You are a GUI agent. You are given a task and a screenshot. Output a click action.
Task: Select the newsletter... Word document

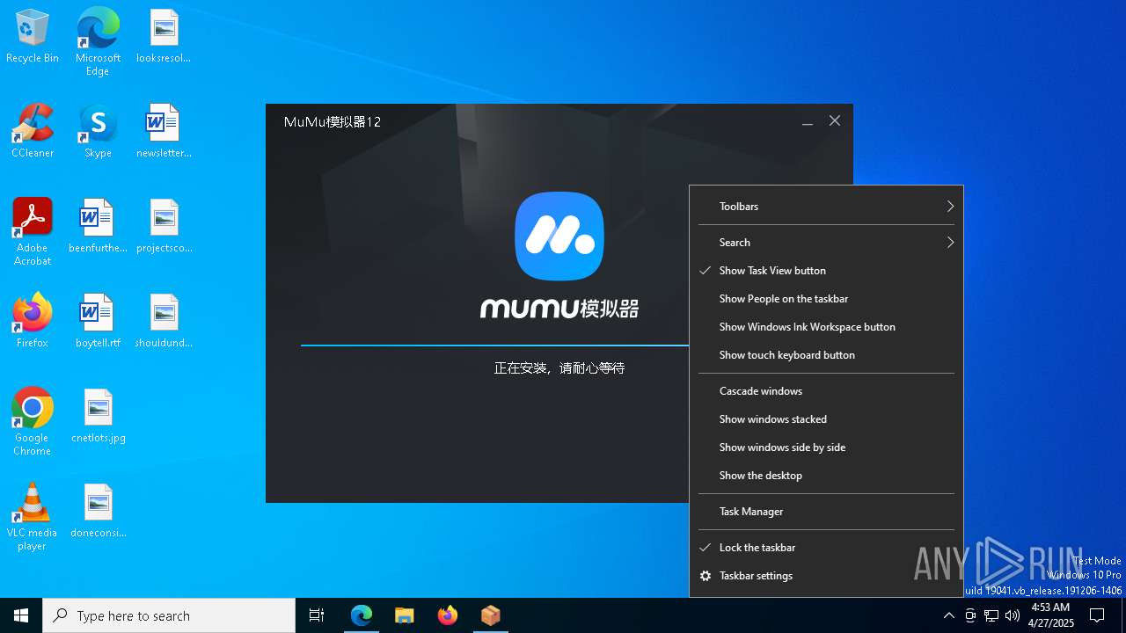pyautogui.click(x=164, y=131)
